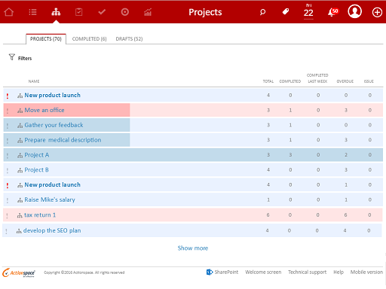Open the Gather your feedback project

pyautogui.click(x=54, y=125)
